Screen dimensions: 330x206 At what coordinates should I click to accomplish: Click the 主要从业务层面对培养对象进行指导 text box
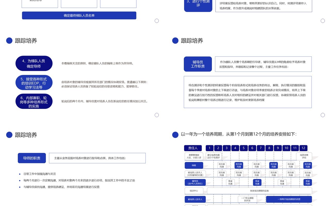[97, 158]
